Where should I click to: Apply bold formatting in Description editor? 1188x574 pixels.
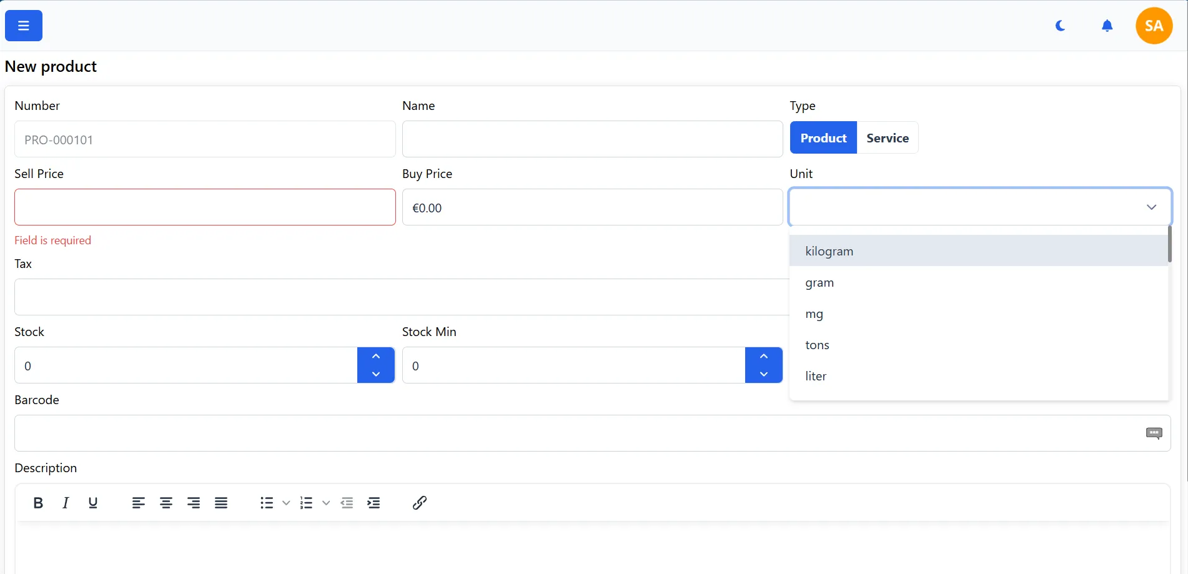tap(38, 503)
